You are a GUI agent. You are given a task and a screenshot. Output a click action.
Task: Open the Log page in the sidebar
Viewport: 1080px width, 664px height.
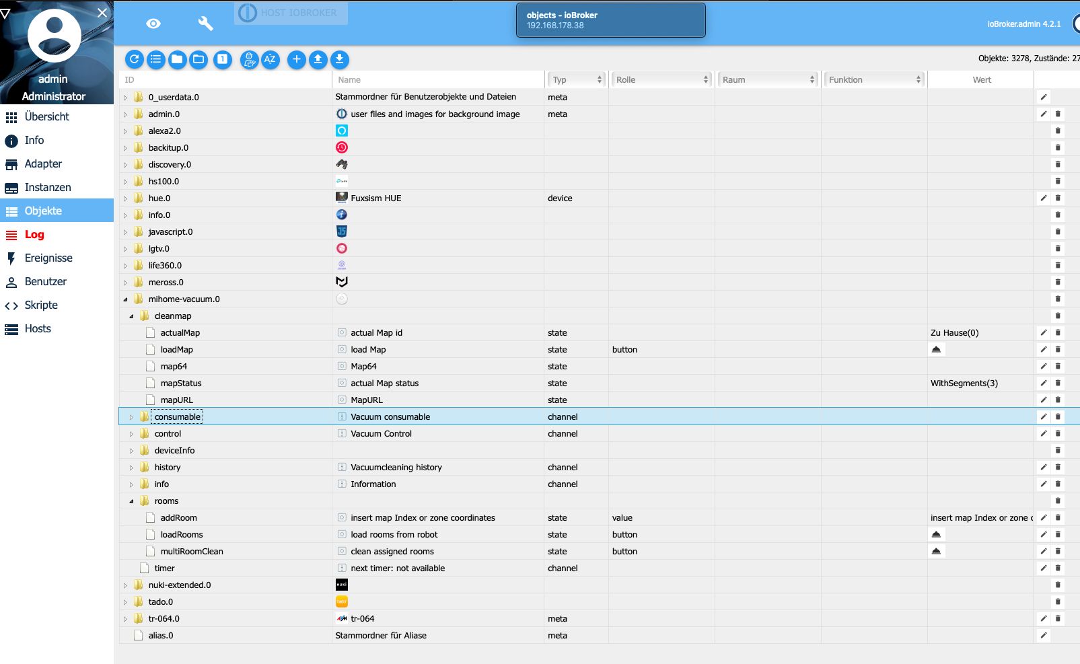point(57,234)
